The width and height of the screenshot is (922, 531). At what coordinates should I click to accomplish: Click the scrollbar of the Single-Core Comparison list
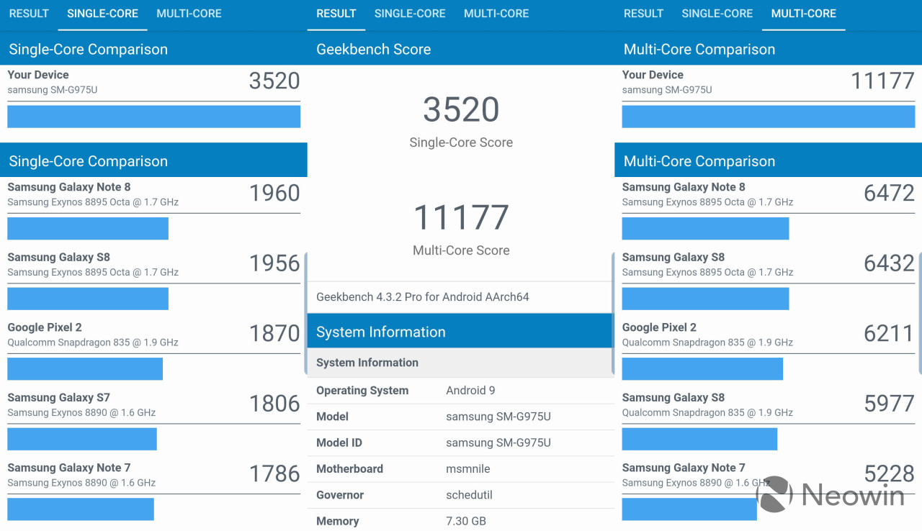tap(306, 313)
